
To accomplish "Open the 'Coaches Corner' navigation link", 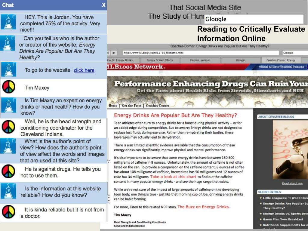I will click(158, 106).
